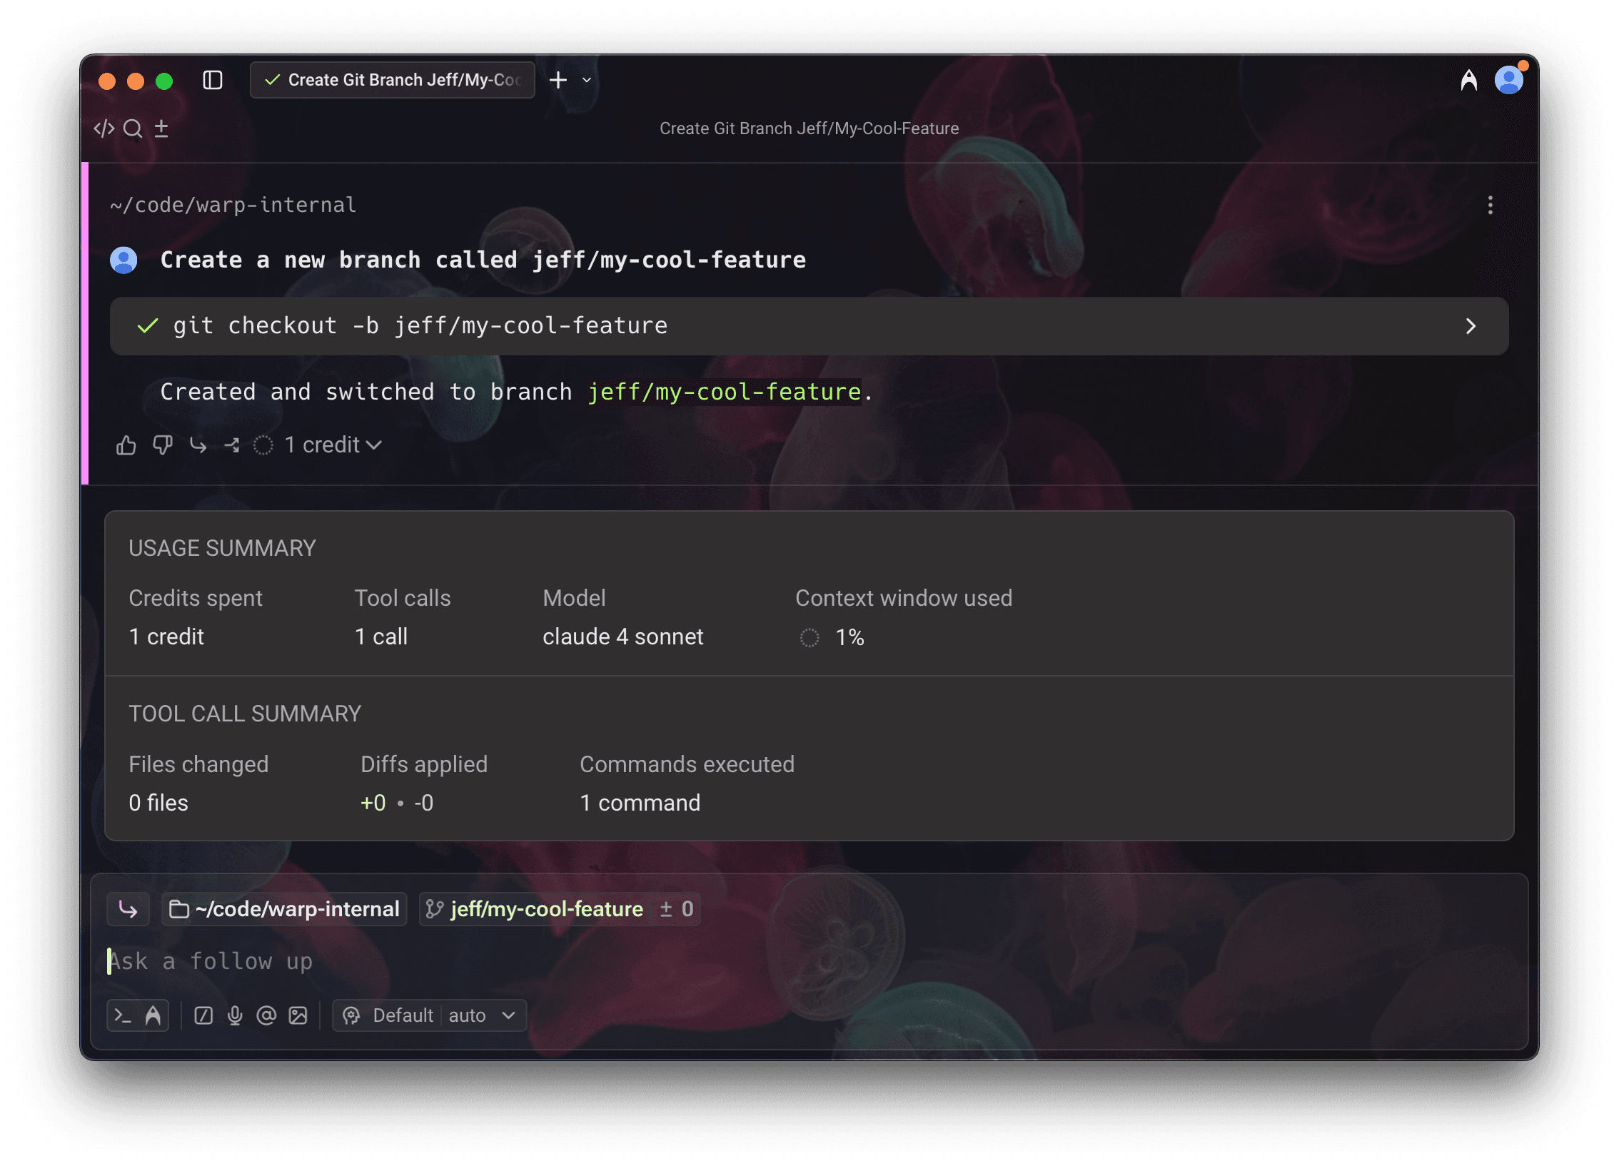This screenshot has width=1619, height=1166.
Task: Click the @ context mention icon
Action: (266, 1015)
